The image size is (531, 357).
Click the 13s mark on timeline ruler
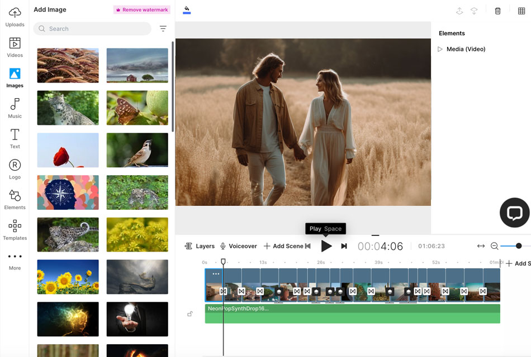[263, 262]
